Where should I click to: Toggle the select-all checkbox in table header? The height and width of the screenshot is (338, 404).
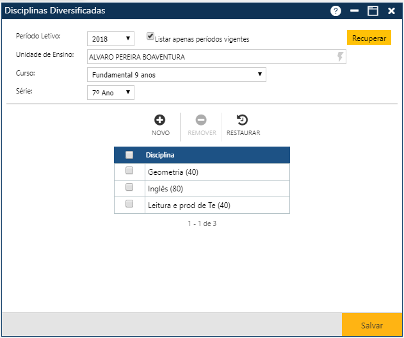point(129,155)
